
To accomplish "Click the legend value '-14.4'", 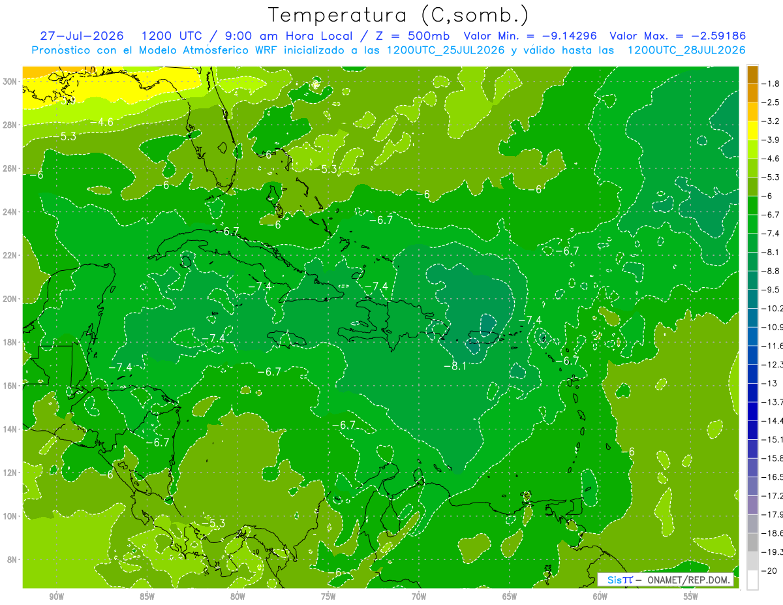I will pos(773,420).
